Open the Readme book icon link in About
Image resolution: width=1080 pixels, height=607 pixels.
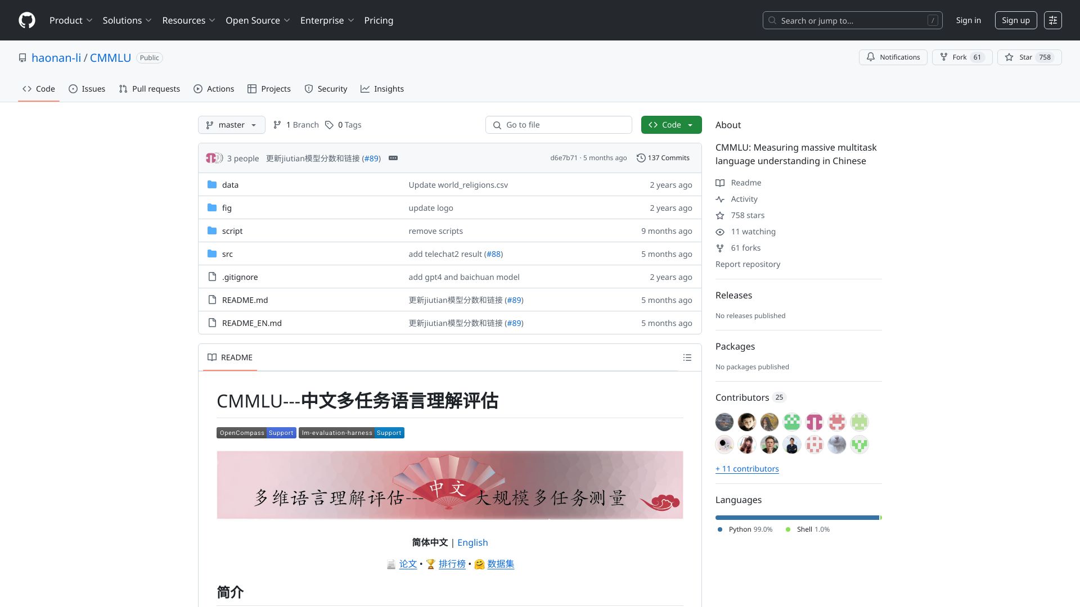[x=738, y=183]
